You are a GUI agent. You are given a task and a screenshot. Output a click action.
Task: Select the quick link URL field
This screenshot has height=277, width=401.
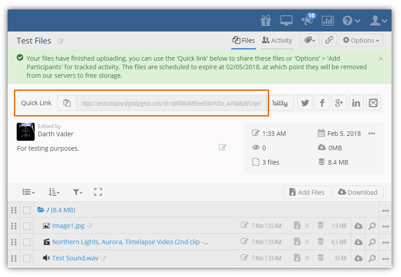(171, 103)
